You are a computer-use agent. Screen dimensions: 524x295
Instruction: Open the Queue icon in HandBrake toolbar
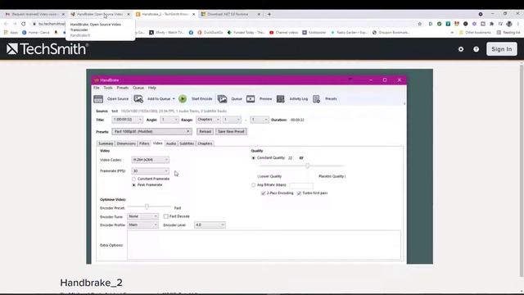click(222, 99)
